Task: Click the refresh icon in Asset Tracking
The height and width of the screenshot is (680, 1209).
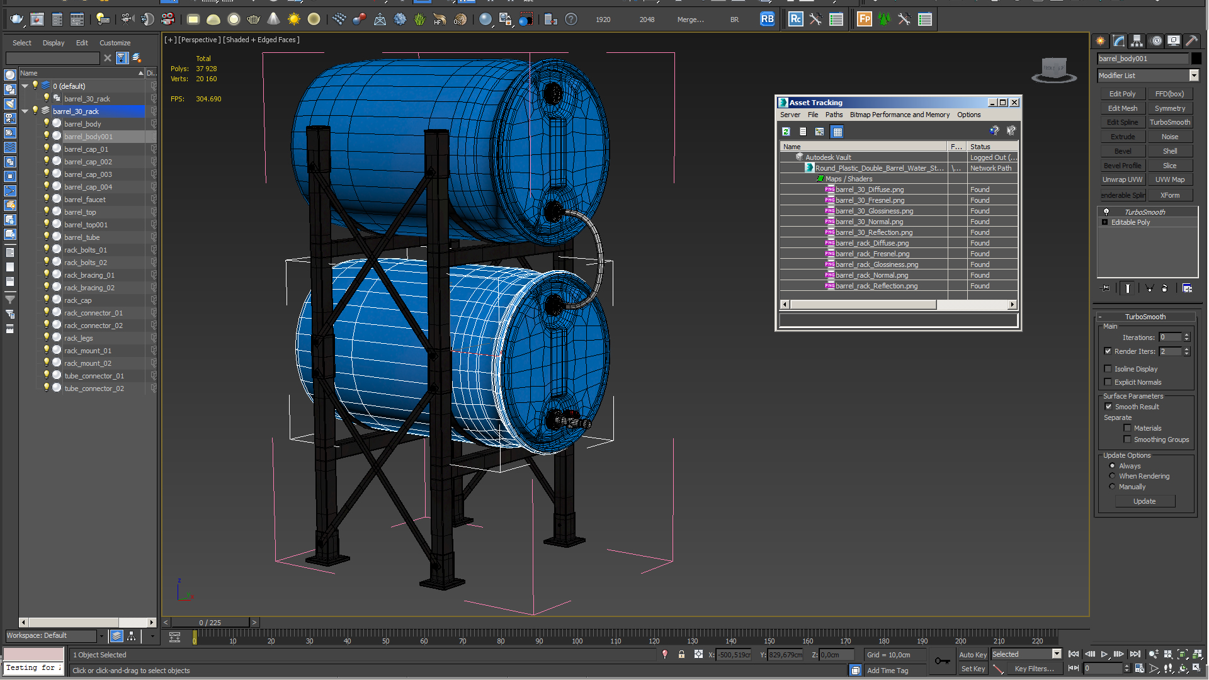Action: click(786, 132)
